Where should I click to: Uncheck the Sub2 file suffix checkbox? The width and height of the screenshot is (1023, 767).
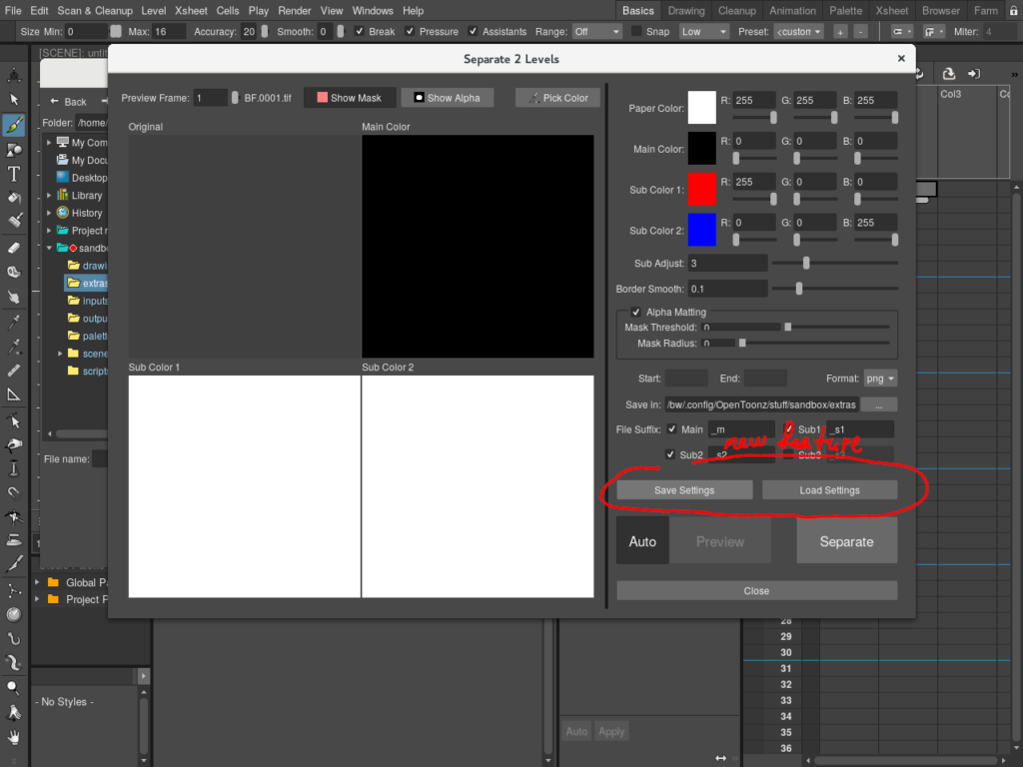[x=672, y=454]
